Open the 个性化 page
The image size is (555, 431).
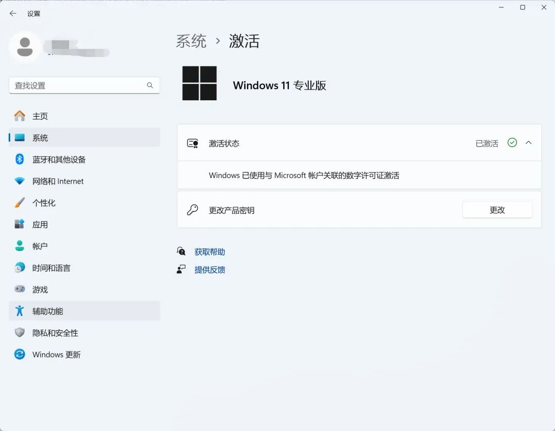[85, 203]
